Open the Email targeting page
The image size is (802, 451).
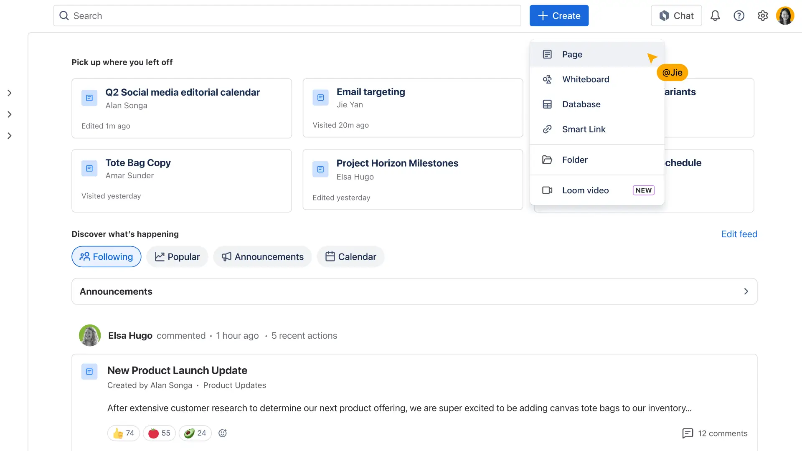coord(371,92)
